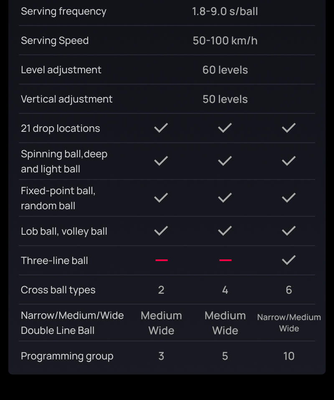This screenshot has height=400, width=334.
Task: Click first checkmark in Spinning ball row
Action: [161, 161]
